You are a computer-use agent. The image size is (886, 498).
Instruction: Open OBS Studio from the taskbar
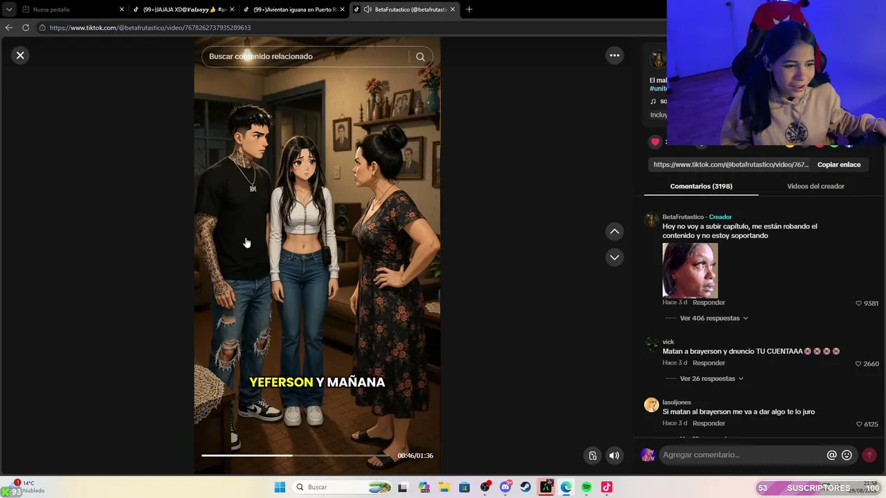485,487
